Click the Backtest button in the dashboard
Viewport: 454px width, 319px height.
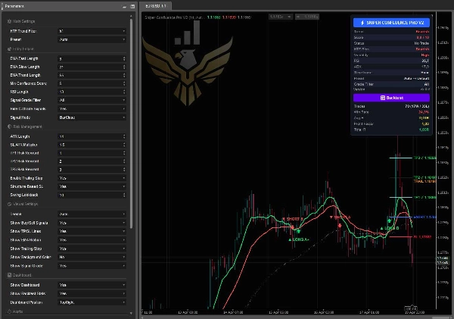391,98
